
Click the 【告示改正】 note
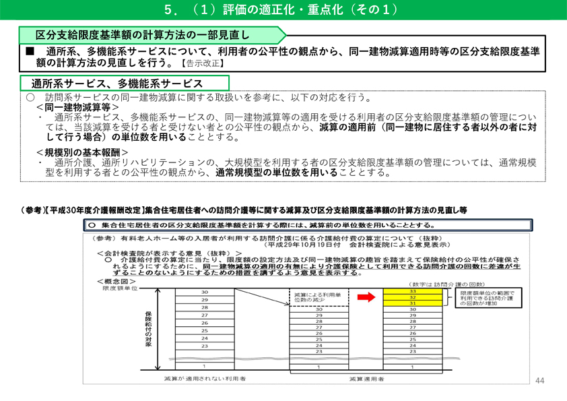pos(203,63)
